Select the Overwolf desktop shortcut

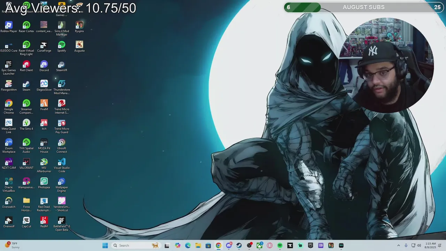point(9,222)
